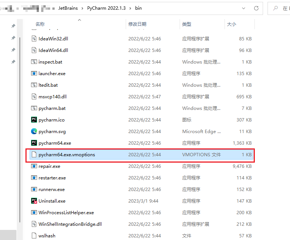290x240 pixels.
Task: Click the wslhash file icon
Action: click(x=34, y=236)
